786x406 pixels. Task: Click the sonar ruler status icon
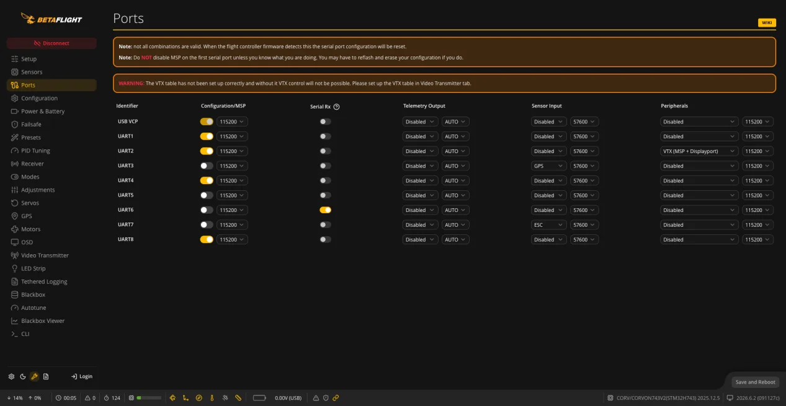(238, 398)
